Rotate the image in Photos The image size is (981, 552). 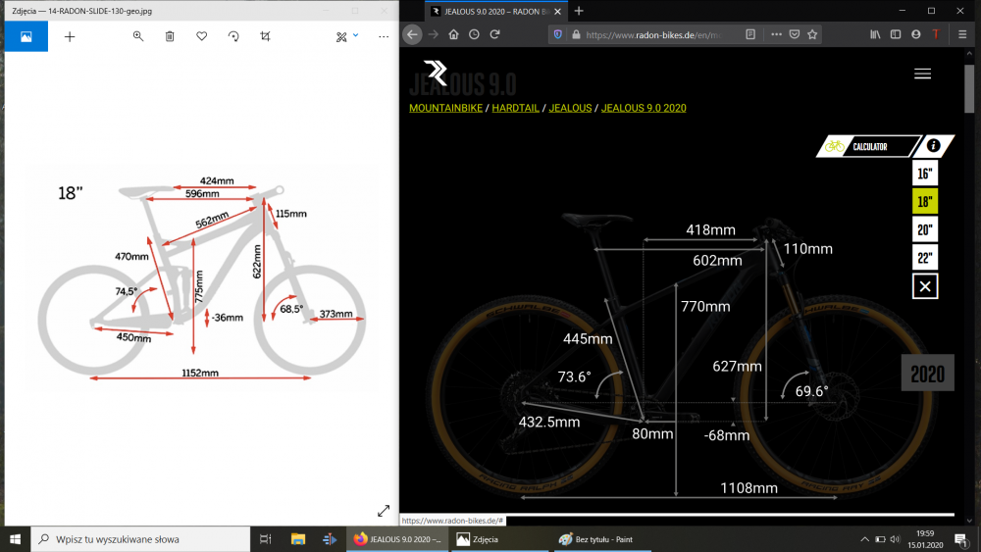[x=233, y=36]
